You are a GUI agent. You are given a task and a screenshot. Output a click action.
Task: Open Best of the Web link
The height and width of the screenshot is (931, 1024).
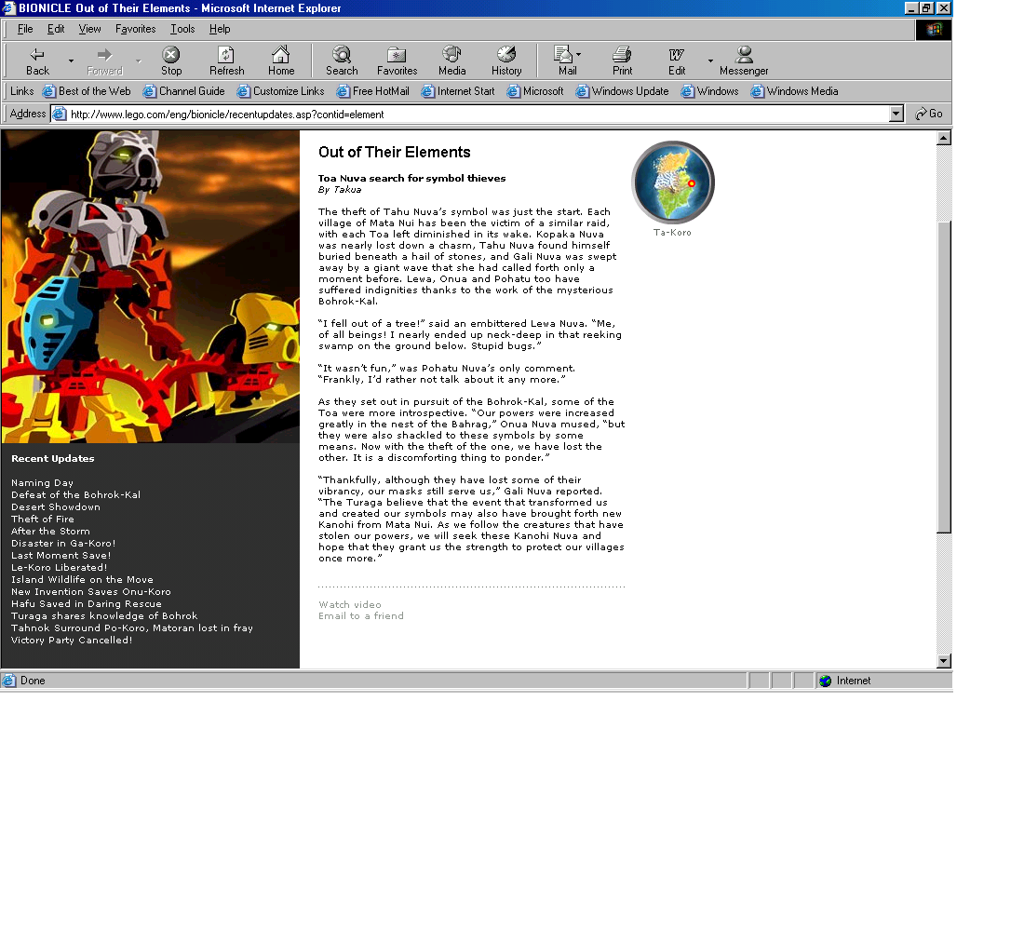click(87, 91)
